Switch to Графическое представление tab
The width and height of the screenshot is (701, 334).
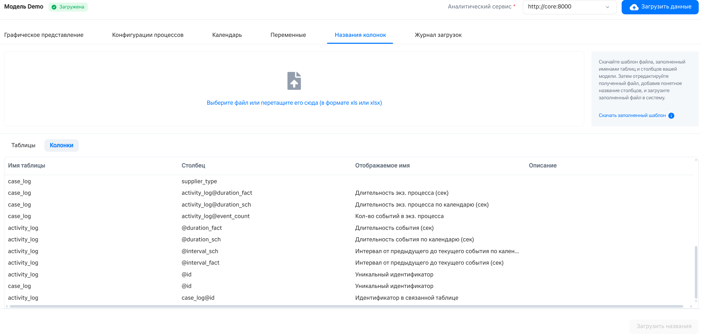[x=44, y=35]
